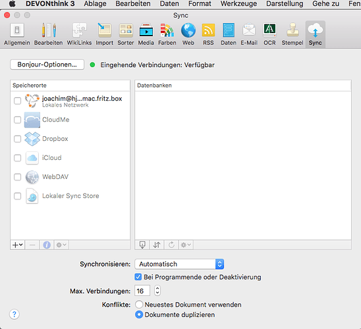Click the Dropbox box icon
361x329 pixels.
pyautogui.click(x=32, y=139)
